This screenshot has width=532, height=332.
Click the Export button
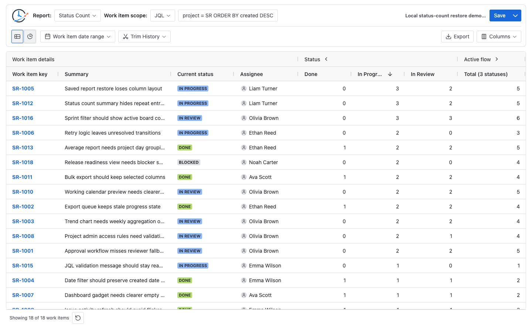coord(457,37)
